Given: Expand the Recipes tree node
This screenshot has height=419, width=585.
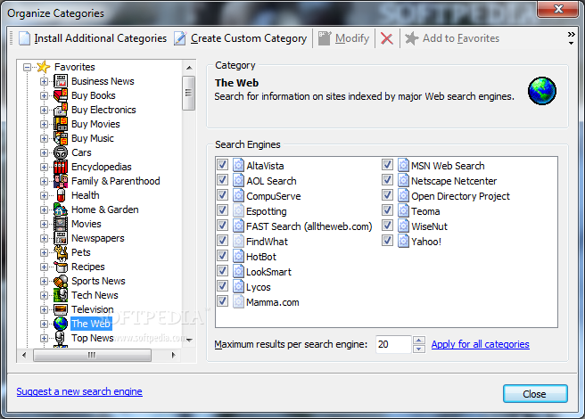Looking at the screenshot, I should point(44,267).
